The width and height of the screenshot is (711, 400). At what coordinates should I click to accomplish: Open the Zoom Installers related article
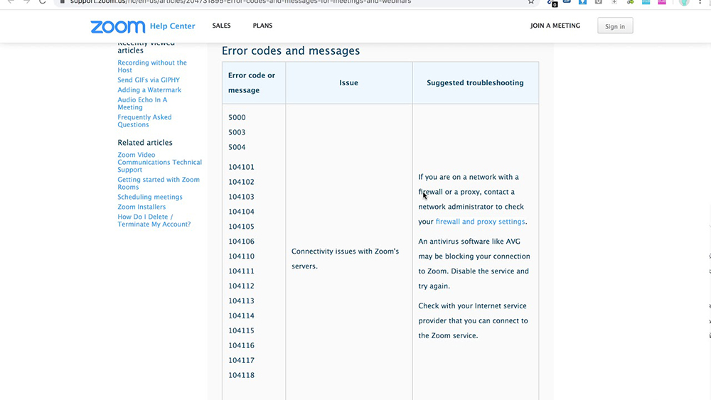pyautogui.click(x=141, y=207)
